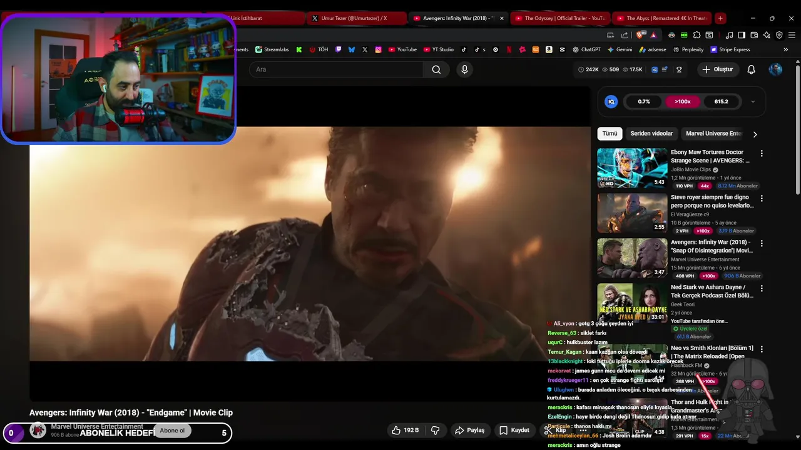801x450 pixels.
Task: Click the Abone ol subscribe button
Action: point(173,430)
